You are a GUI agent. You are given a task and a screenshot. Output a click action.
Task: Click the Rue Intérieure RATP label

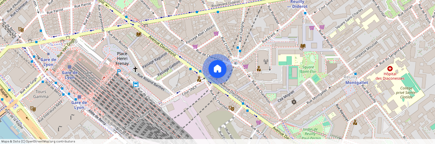pos(50,111)
